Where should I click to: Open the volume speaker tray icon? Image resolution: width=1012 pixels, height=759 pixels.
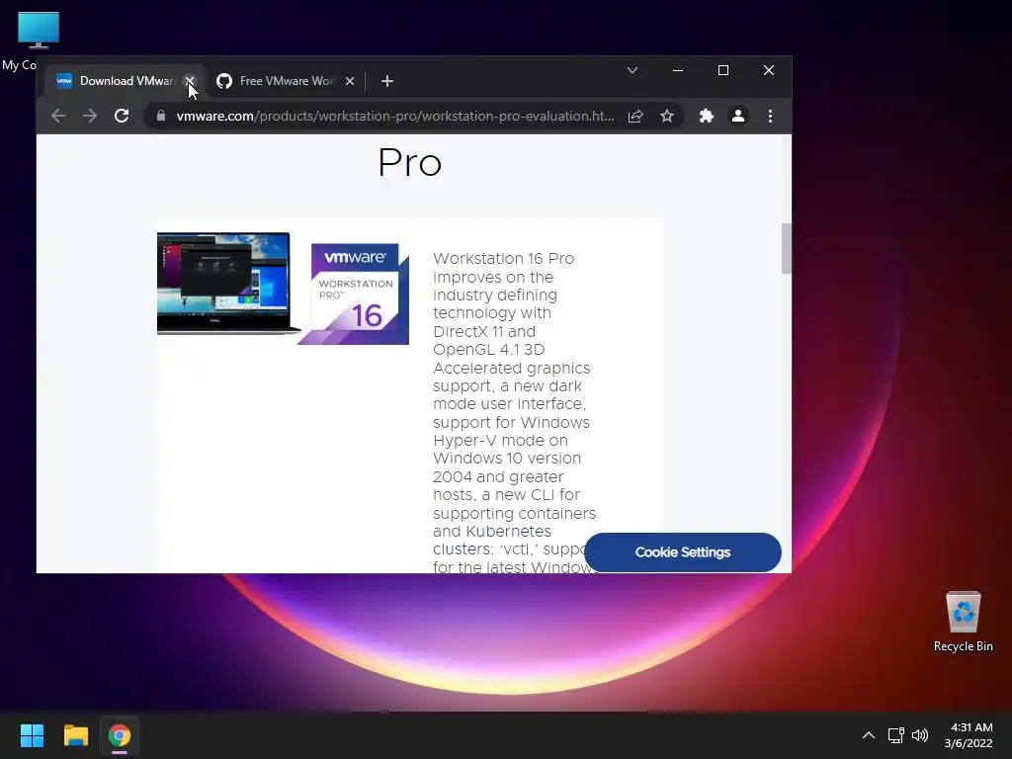pos(920,735)
